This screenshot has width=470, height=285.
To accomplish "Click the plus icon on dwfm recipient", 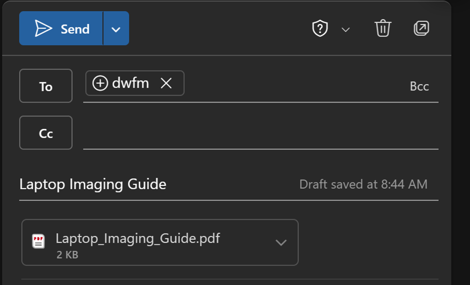I will click(100, 83).
